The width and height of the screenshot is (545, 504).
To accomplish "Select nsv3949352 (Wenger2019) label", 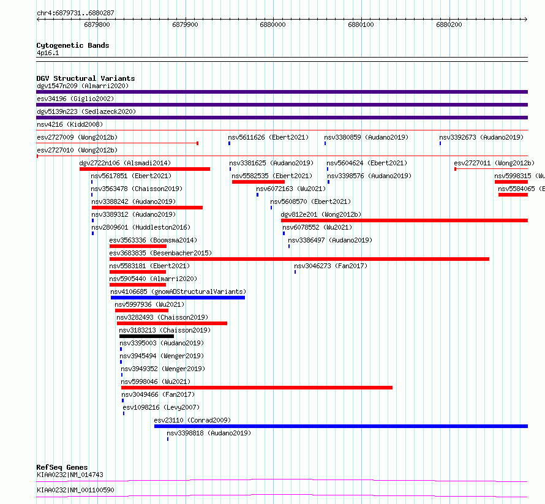I will point(163,369).
